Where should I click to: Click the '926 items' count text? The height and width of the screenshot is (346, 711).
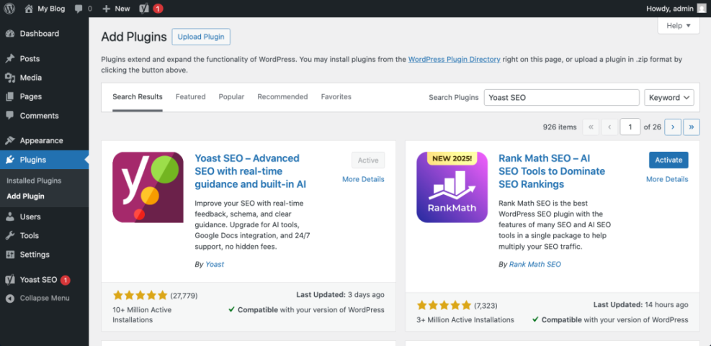[560, 127]
